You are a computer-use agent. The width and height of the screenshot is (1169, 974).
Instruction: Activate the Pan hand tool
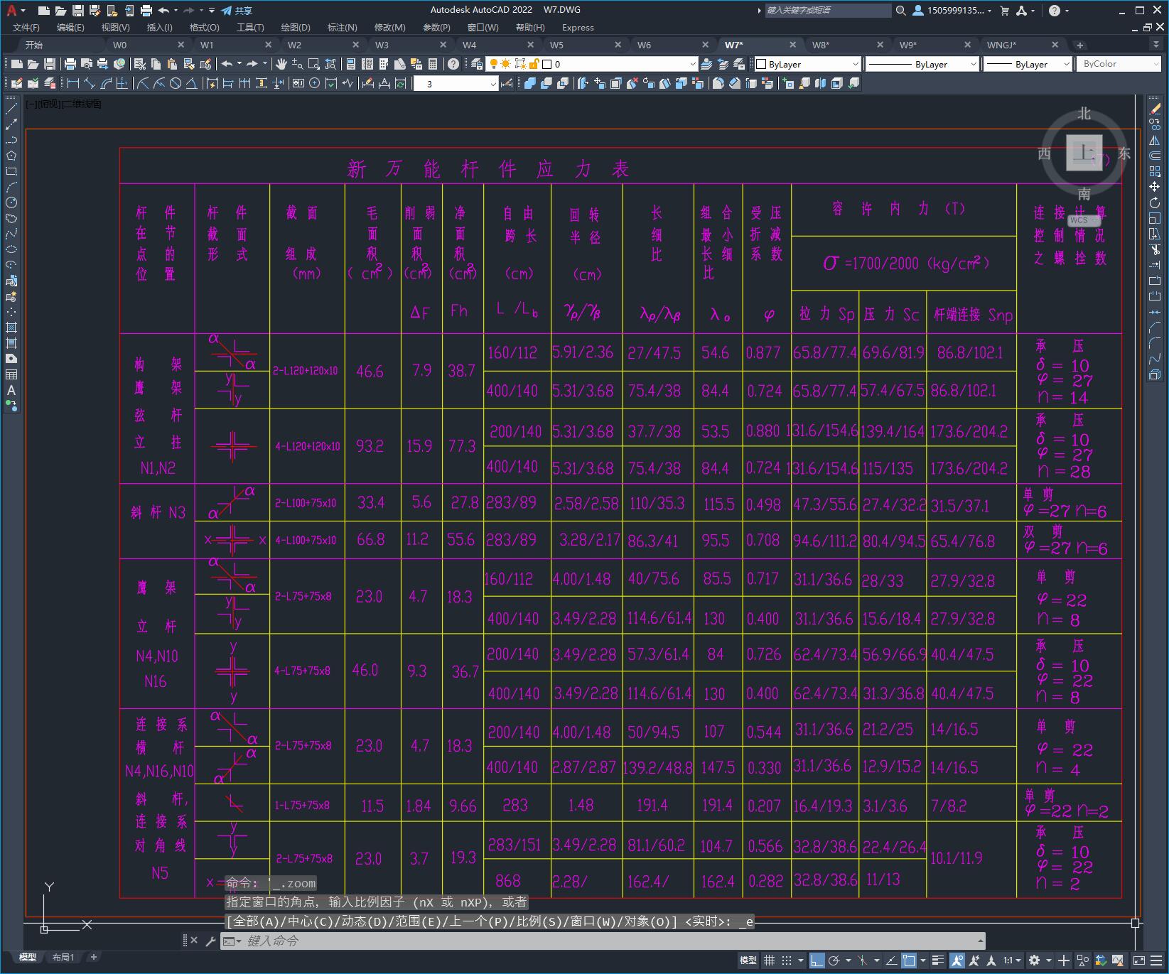pos(281,64)
